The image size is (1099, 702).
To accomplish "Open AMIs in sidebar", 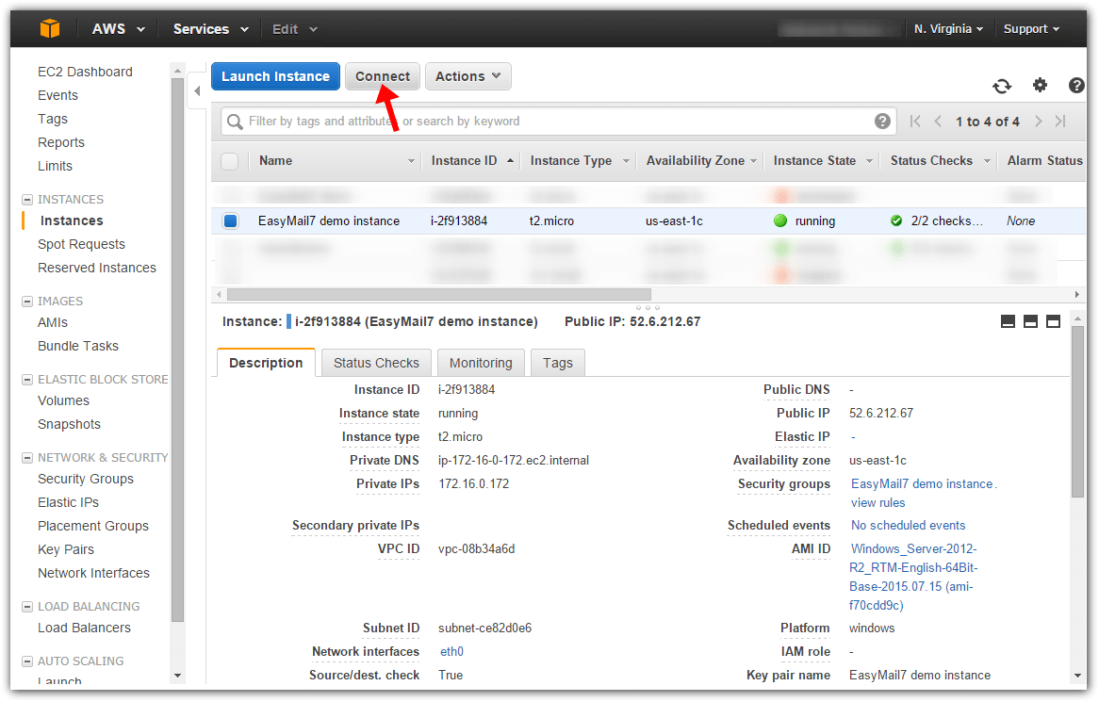I will click(x=53, y=323).
